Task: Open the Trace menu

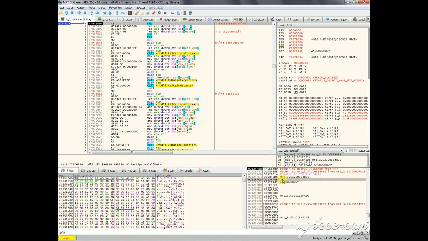Action: point(92,8)
